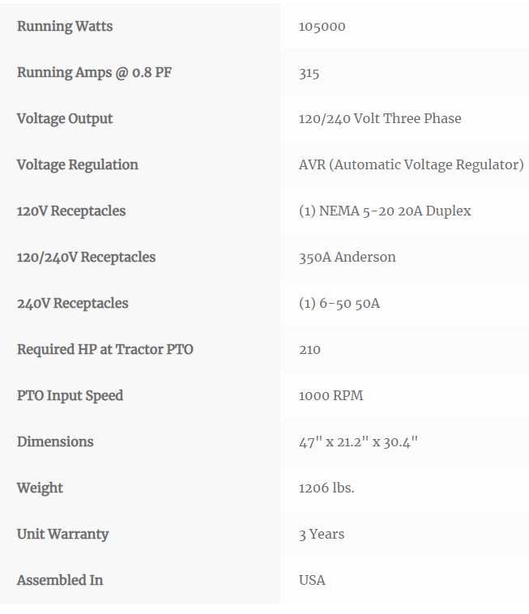This screenshot has width=529, height=614.
Task: Click the 105000 running watts value
Action: 322,27
